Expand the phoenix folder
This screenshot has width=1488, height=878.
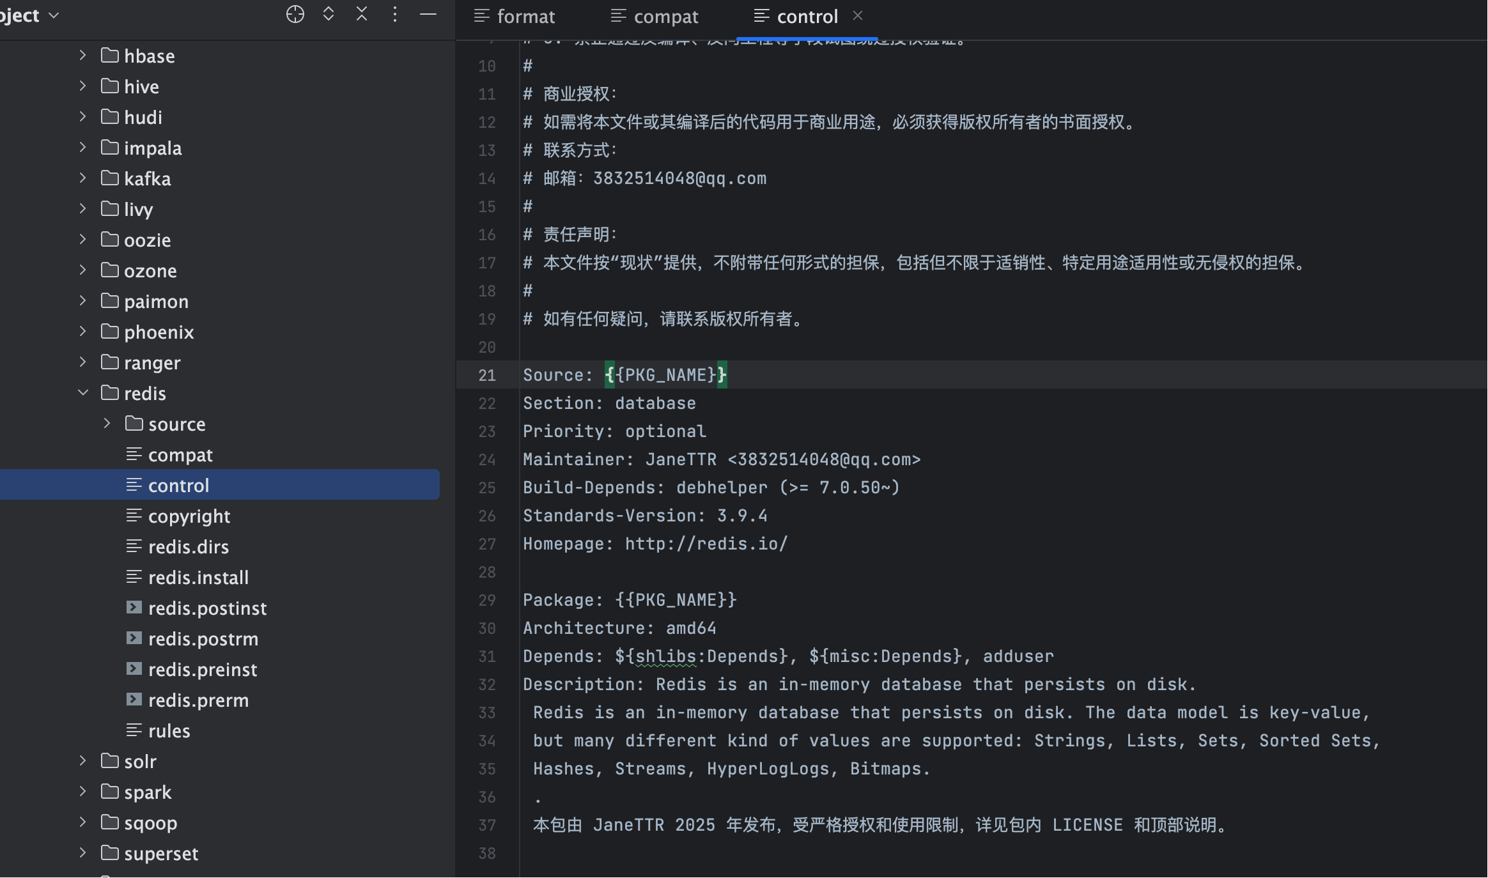(82, 332)
